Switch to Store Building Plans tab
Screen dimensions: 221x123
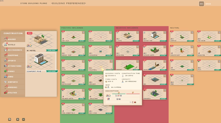pos(34,3)
